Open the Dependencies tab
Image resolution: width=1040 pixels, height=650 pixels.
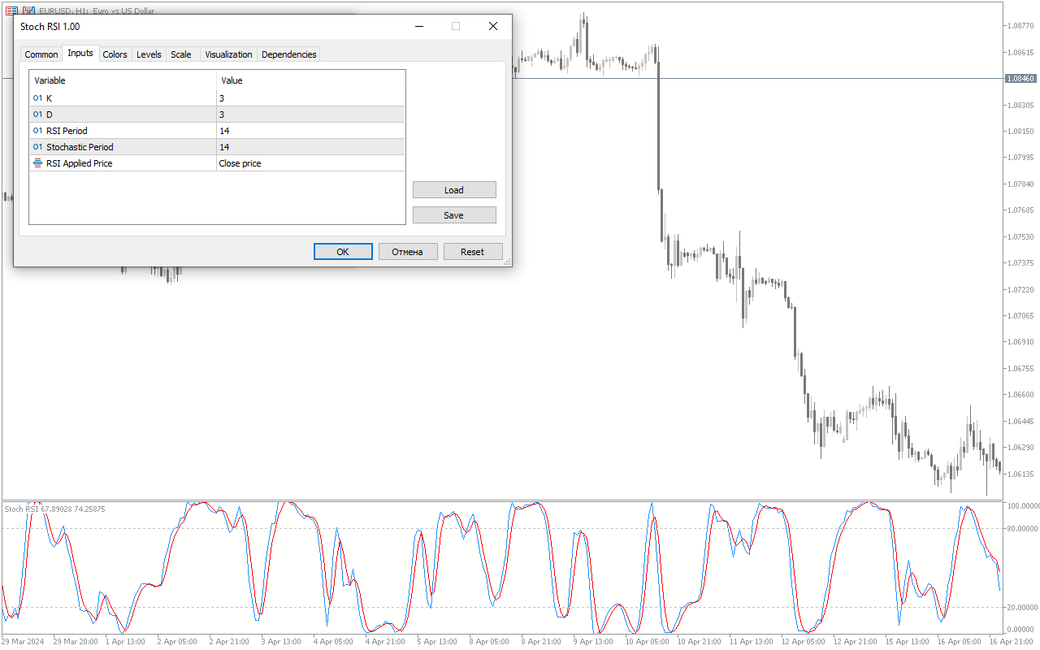[289, 54]
